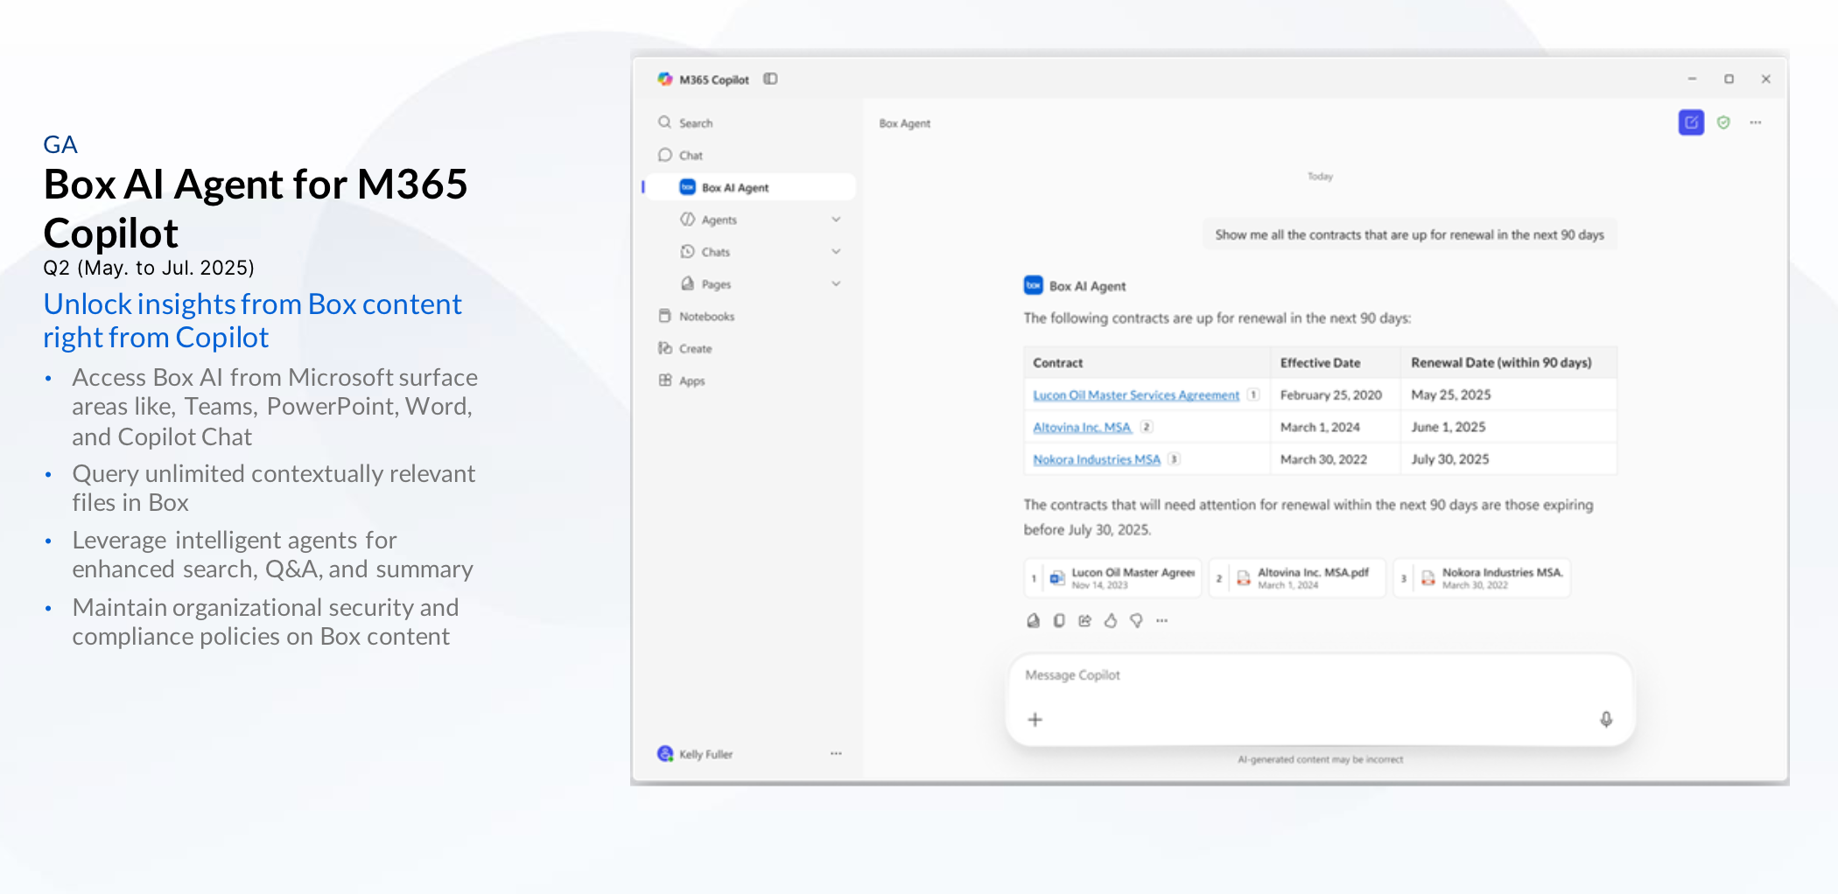Select Box AI Agent in sidebar
This screenshot has height=894, width=1838.
(x=751, y=187)
